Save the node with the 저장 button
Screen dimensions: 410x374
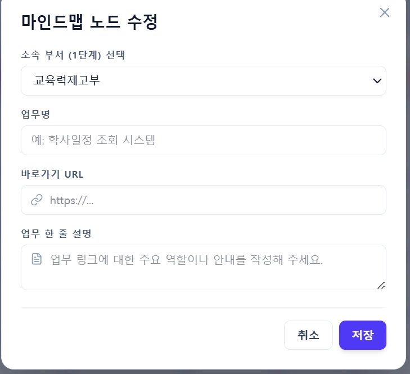[x=363, y=335]
